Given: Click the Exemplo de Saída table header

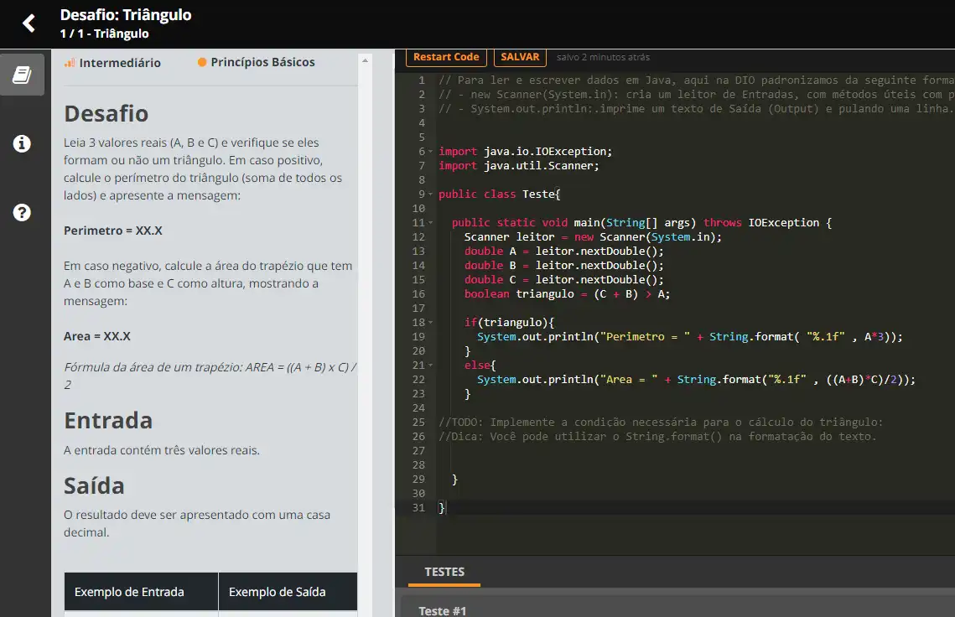Looking at the screenshot, I should (x=277, y=592).
